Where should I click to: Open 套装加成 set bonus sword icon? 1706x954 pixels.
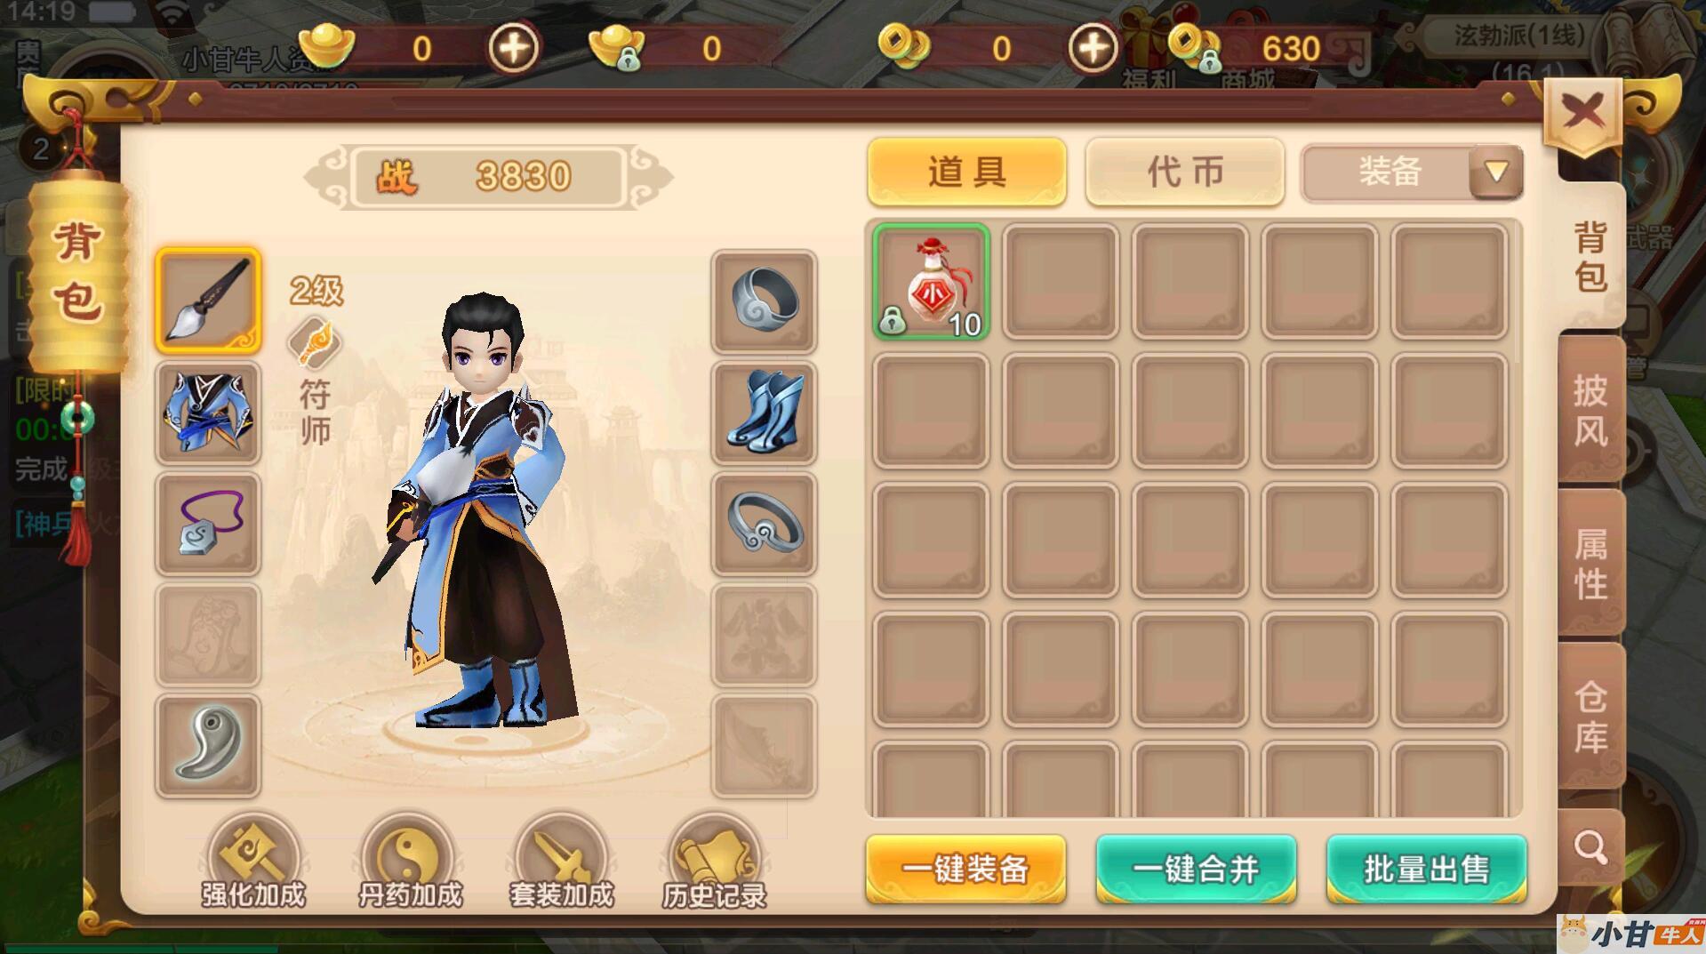click(x=561, y=862)
